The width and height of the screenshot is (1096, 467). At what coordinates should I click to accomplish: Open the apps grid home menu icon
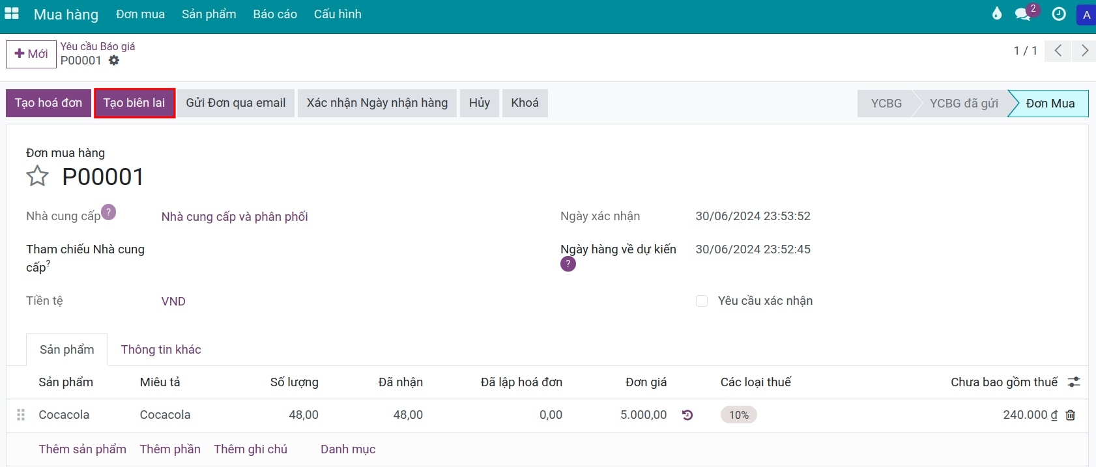(12, 14)
